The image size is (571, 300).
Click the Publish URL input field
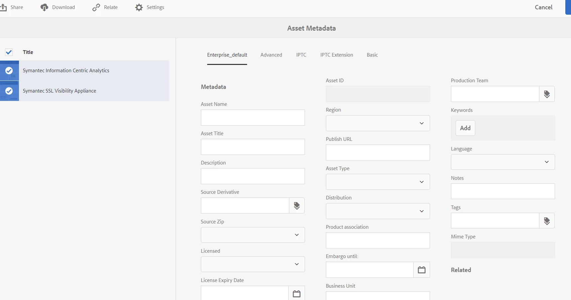tap(378, 152)
